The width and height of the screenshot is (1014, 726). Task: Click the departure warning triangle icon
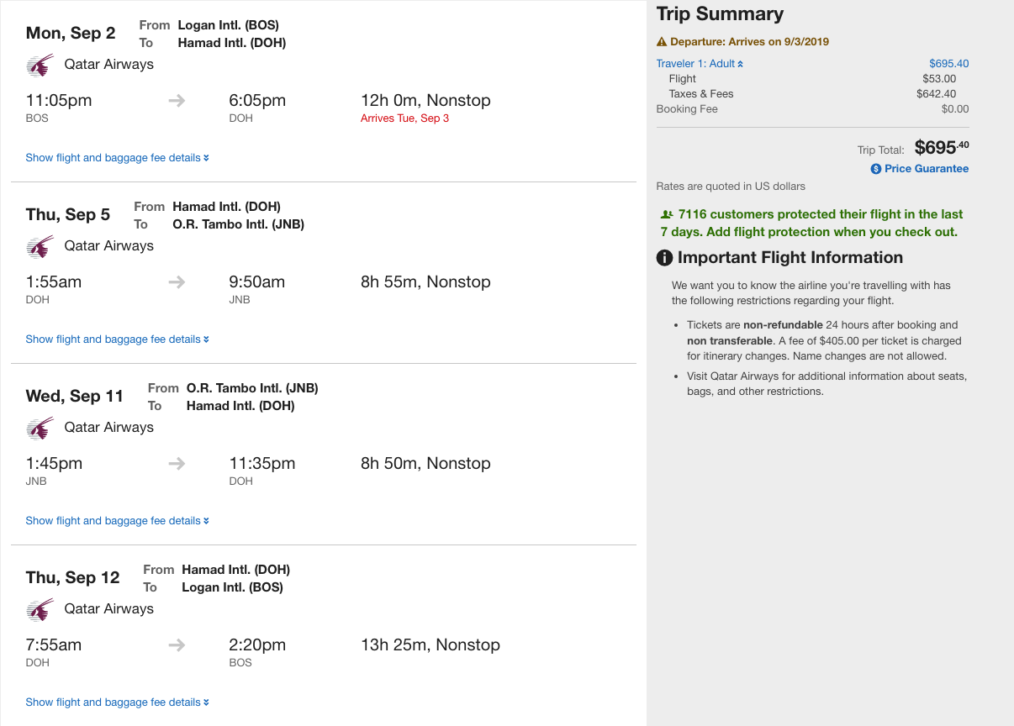pos(662,42)
